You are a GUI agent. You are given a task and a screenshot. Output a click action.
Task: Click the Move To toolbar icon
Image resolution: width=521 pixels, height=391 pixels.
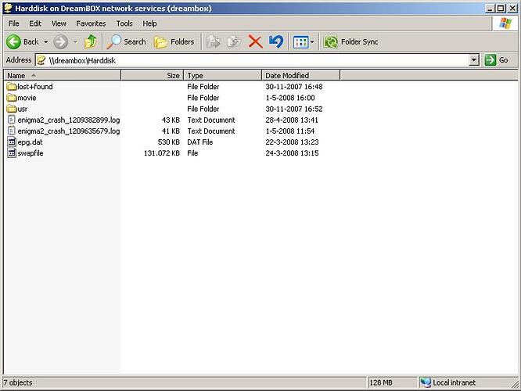tap(214, 42)
